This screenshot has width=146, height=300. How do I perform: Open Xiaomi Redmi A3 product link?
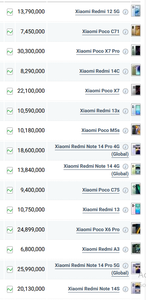tap(101, 249)
